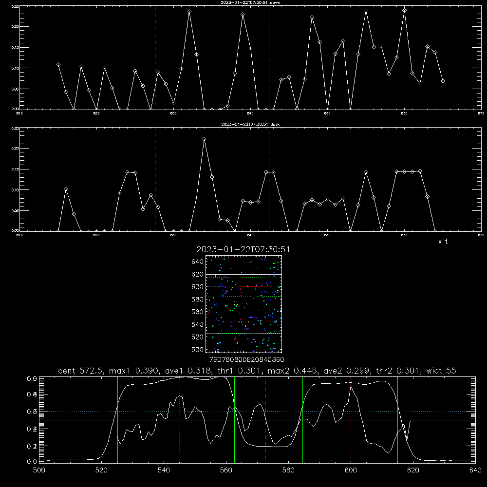Click the bottom plot x-axis label 500
This screenshot has height=487, width=487.
click(x=39, y=470)
